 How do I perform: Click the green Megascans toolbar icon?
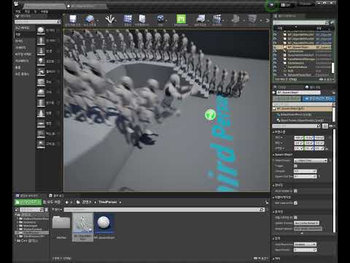point(181,19)
